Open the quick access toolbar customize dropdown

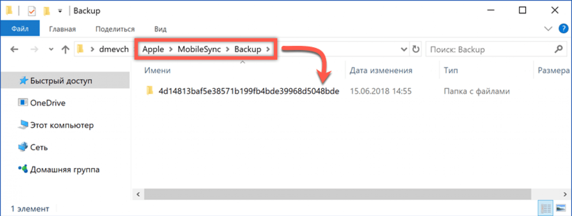click(60, 10)
